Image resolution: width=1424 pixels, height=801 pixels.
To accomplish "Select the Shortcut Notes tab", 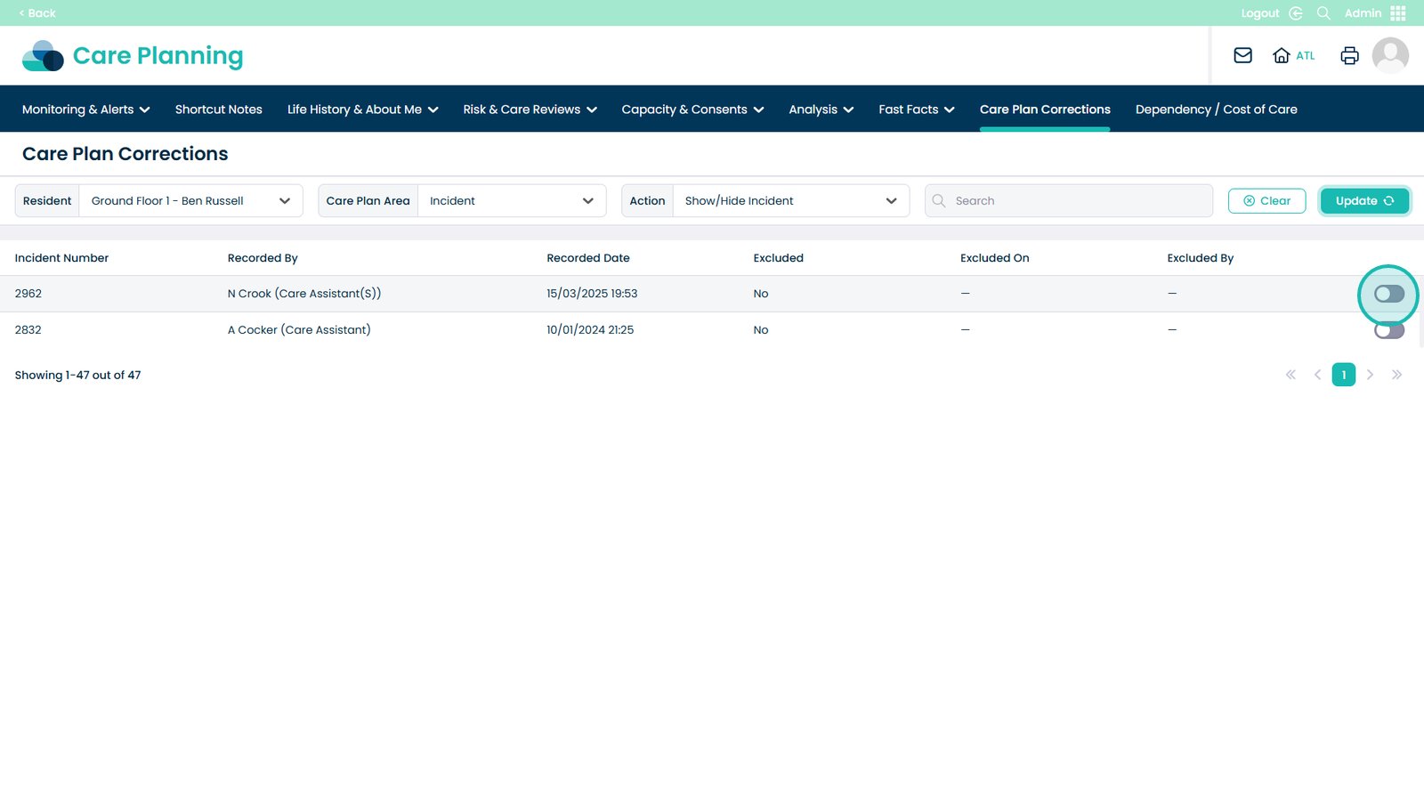I will 218,109.
